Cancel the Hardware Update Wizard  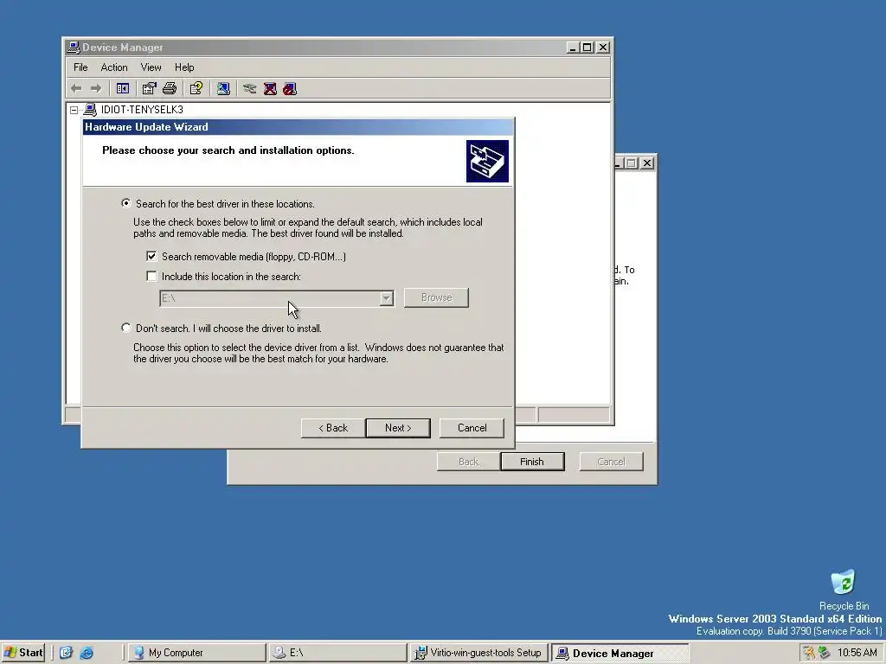click(x=472, y=428)
